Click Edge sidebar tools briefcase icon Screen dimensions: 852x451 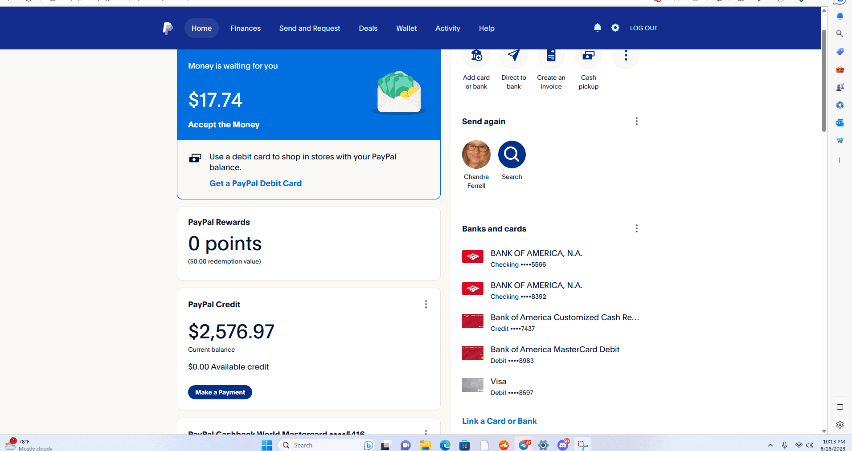840,69
